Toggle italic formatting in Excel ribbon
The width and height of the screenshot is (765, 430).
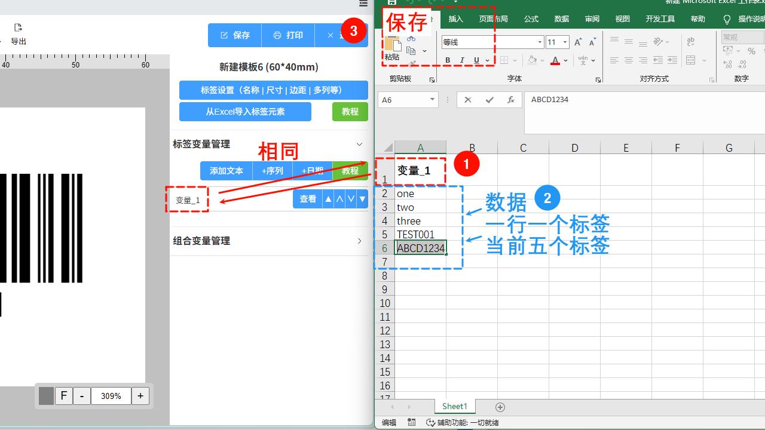(462, 60)
